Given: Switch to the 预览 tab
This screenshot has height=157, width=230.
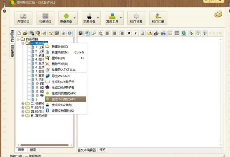Looking at the screenshot, I should 103,150.
